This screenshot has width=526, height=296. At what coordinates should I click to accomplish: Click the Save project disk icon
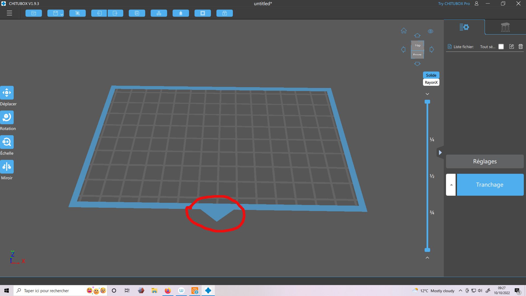(x=55, y=13)
